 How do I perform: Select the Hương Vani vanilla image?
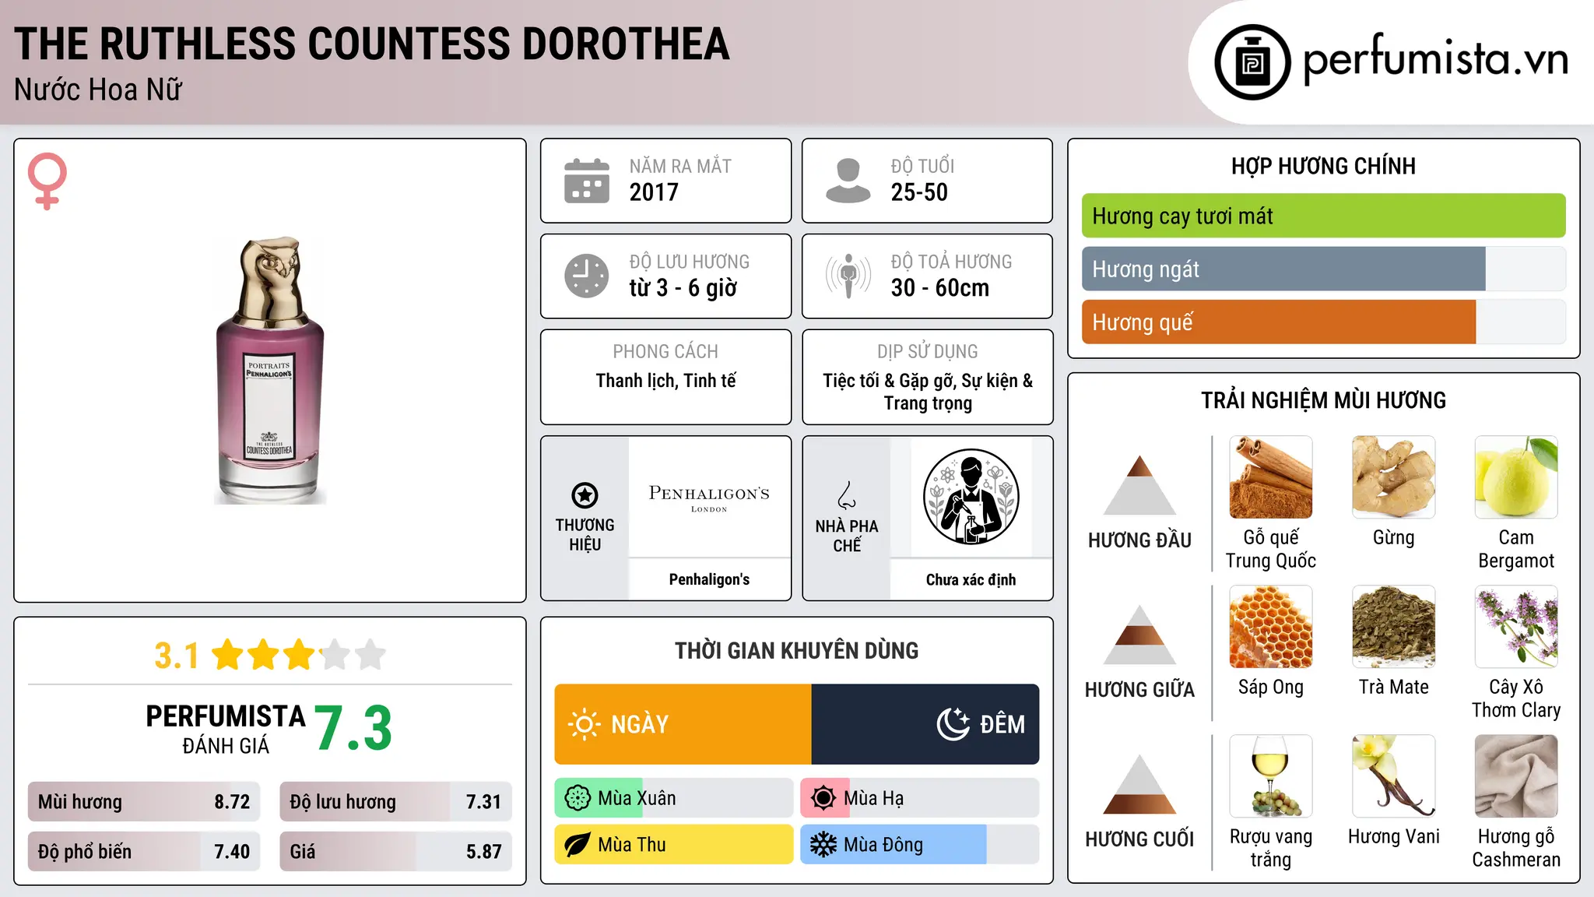point(1393,776)
